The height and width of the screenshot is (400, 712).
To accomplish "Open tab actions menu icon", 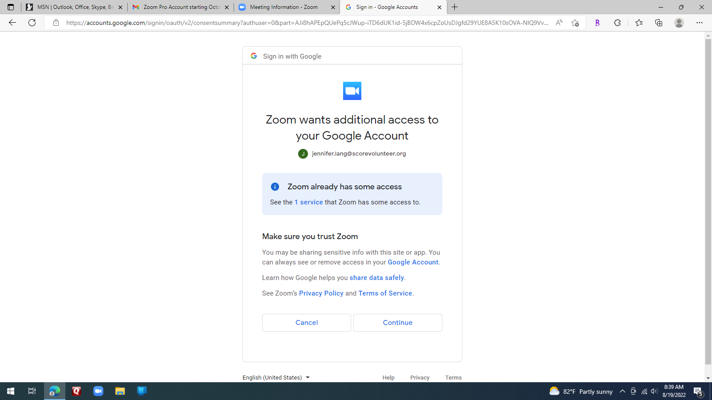I will pos(11,7).
